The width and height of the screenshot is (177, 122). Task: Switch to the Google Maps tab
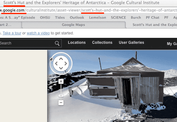74,25
